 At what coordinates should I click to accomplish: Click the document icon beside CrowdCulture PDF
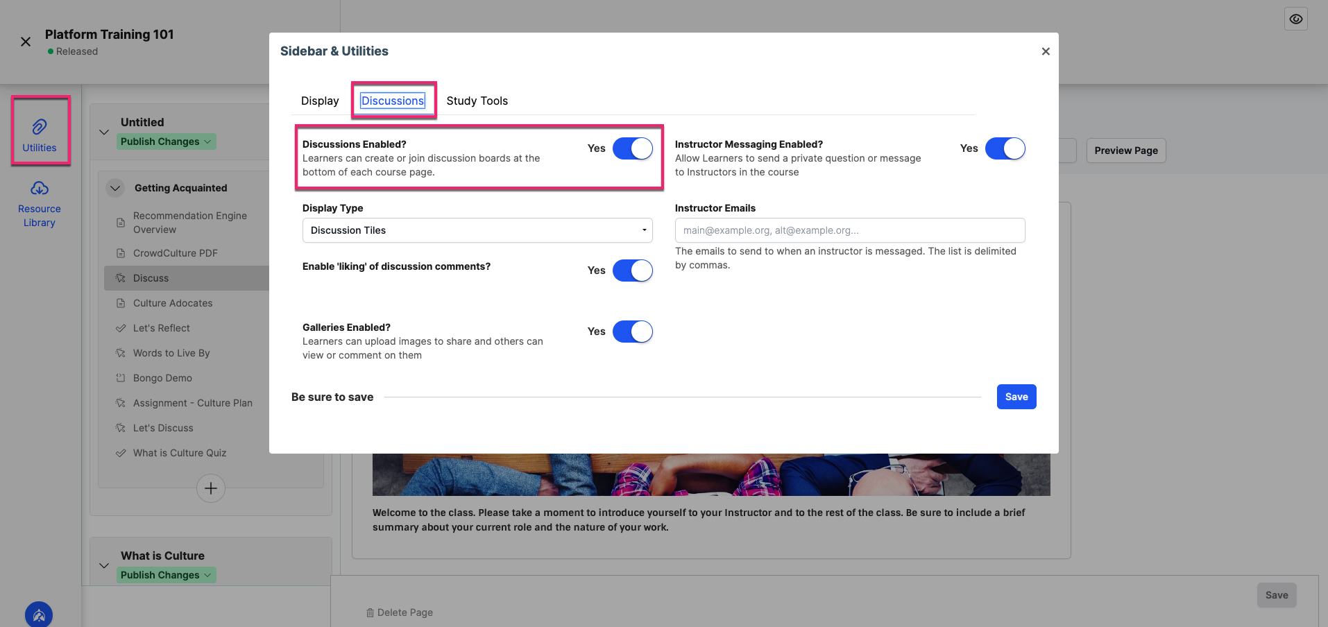tap(121, 252)
